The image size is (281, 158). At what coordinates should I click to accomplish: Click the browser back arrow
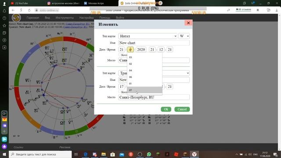pos(13,10)
